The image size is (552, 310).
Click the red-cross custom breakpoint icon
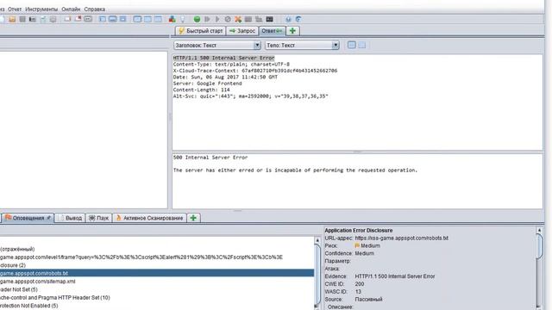coord(238,19)
